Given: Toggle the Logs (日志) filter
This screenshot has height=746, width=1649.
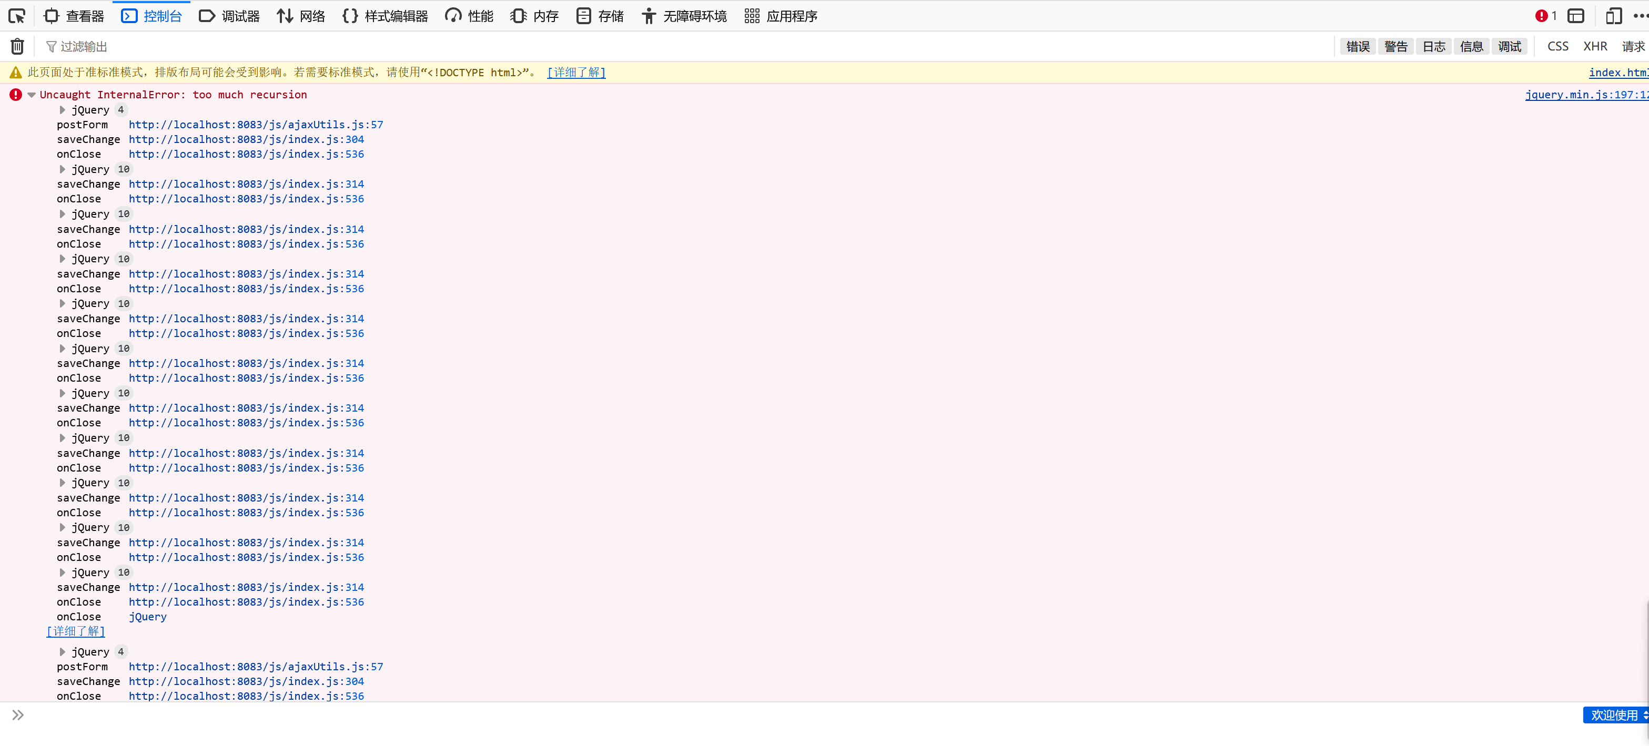Looking at the screenshot, I should click(1433, 46).
